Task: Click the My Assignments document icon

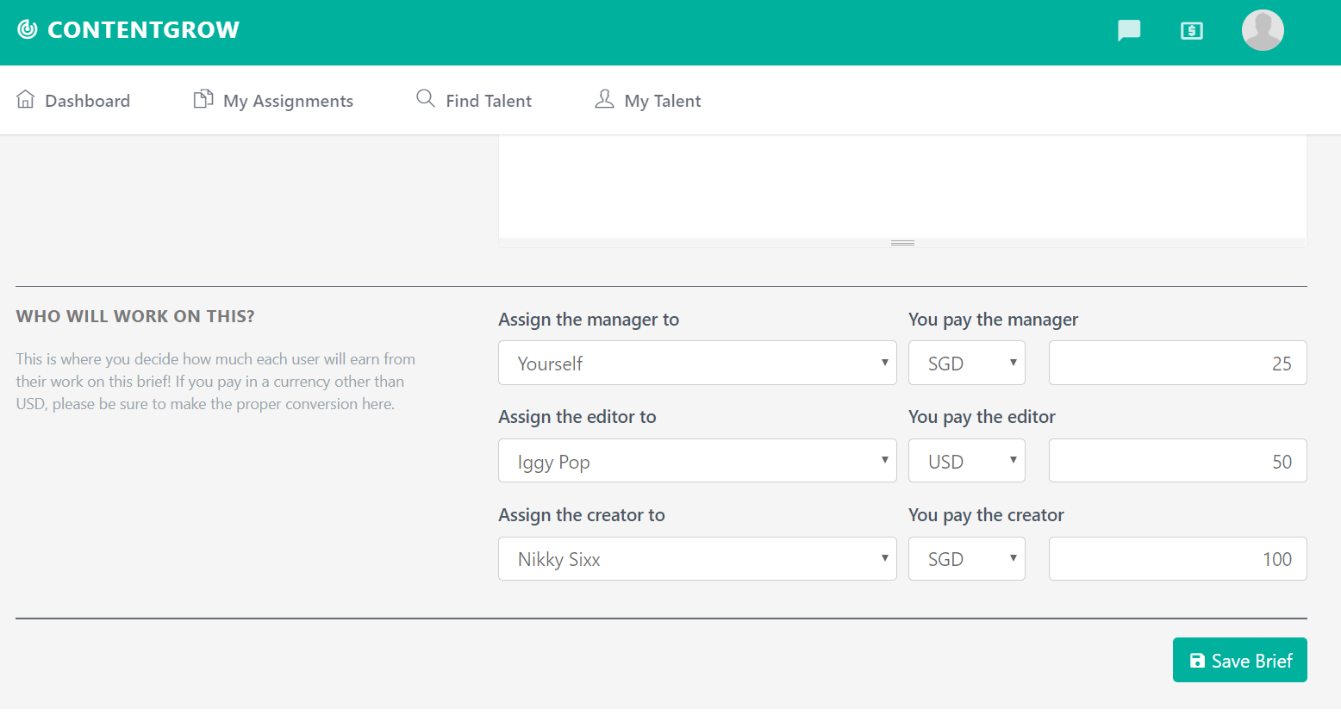Action: 203,99
